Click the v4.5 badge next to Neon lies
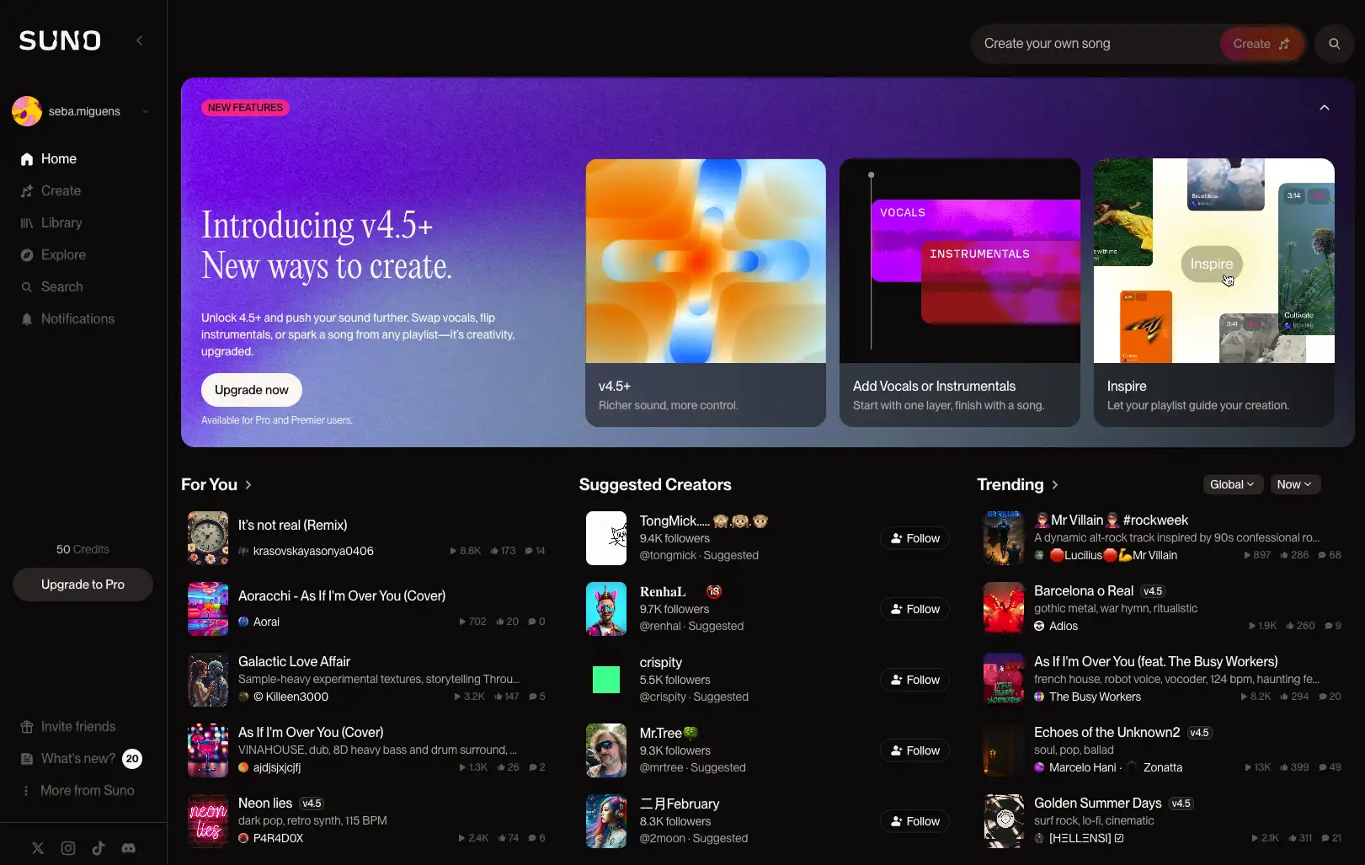Image resolution: width=1365 pixels, height=865 pixels. coord(312,804)
